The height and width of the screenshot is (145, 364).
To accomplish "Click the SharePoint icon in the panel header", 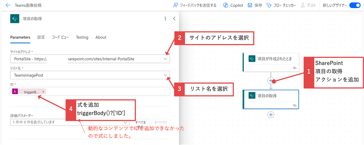I will [15, 19].
